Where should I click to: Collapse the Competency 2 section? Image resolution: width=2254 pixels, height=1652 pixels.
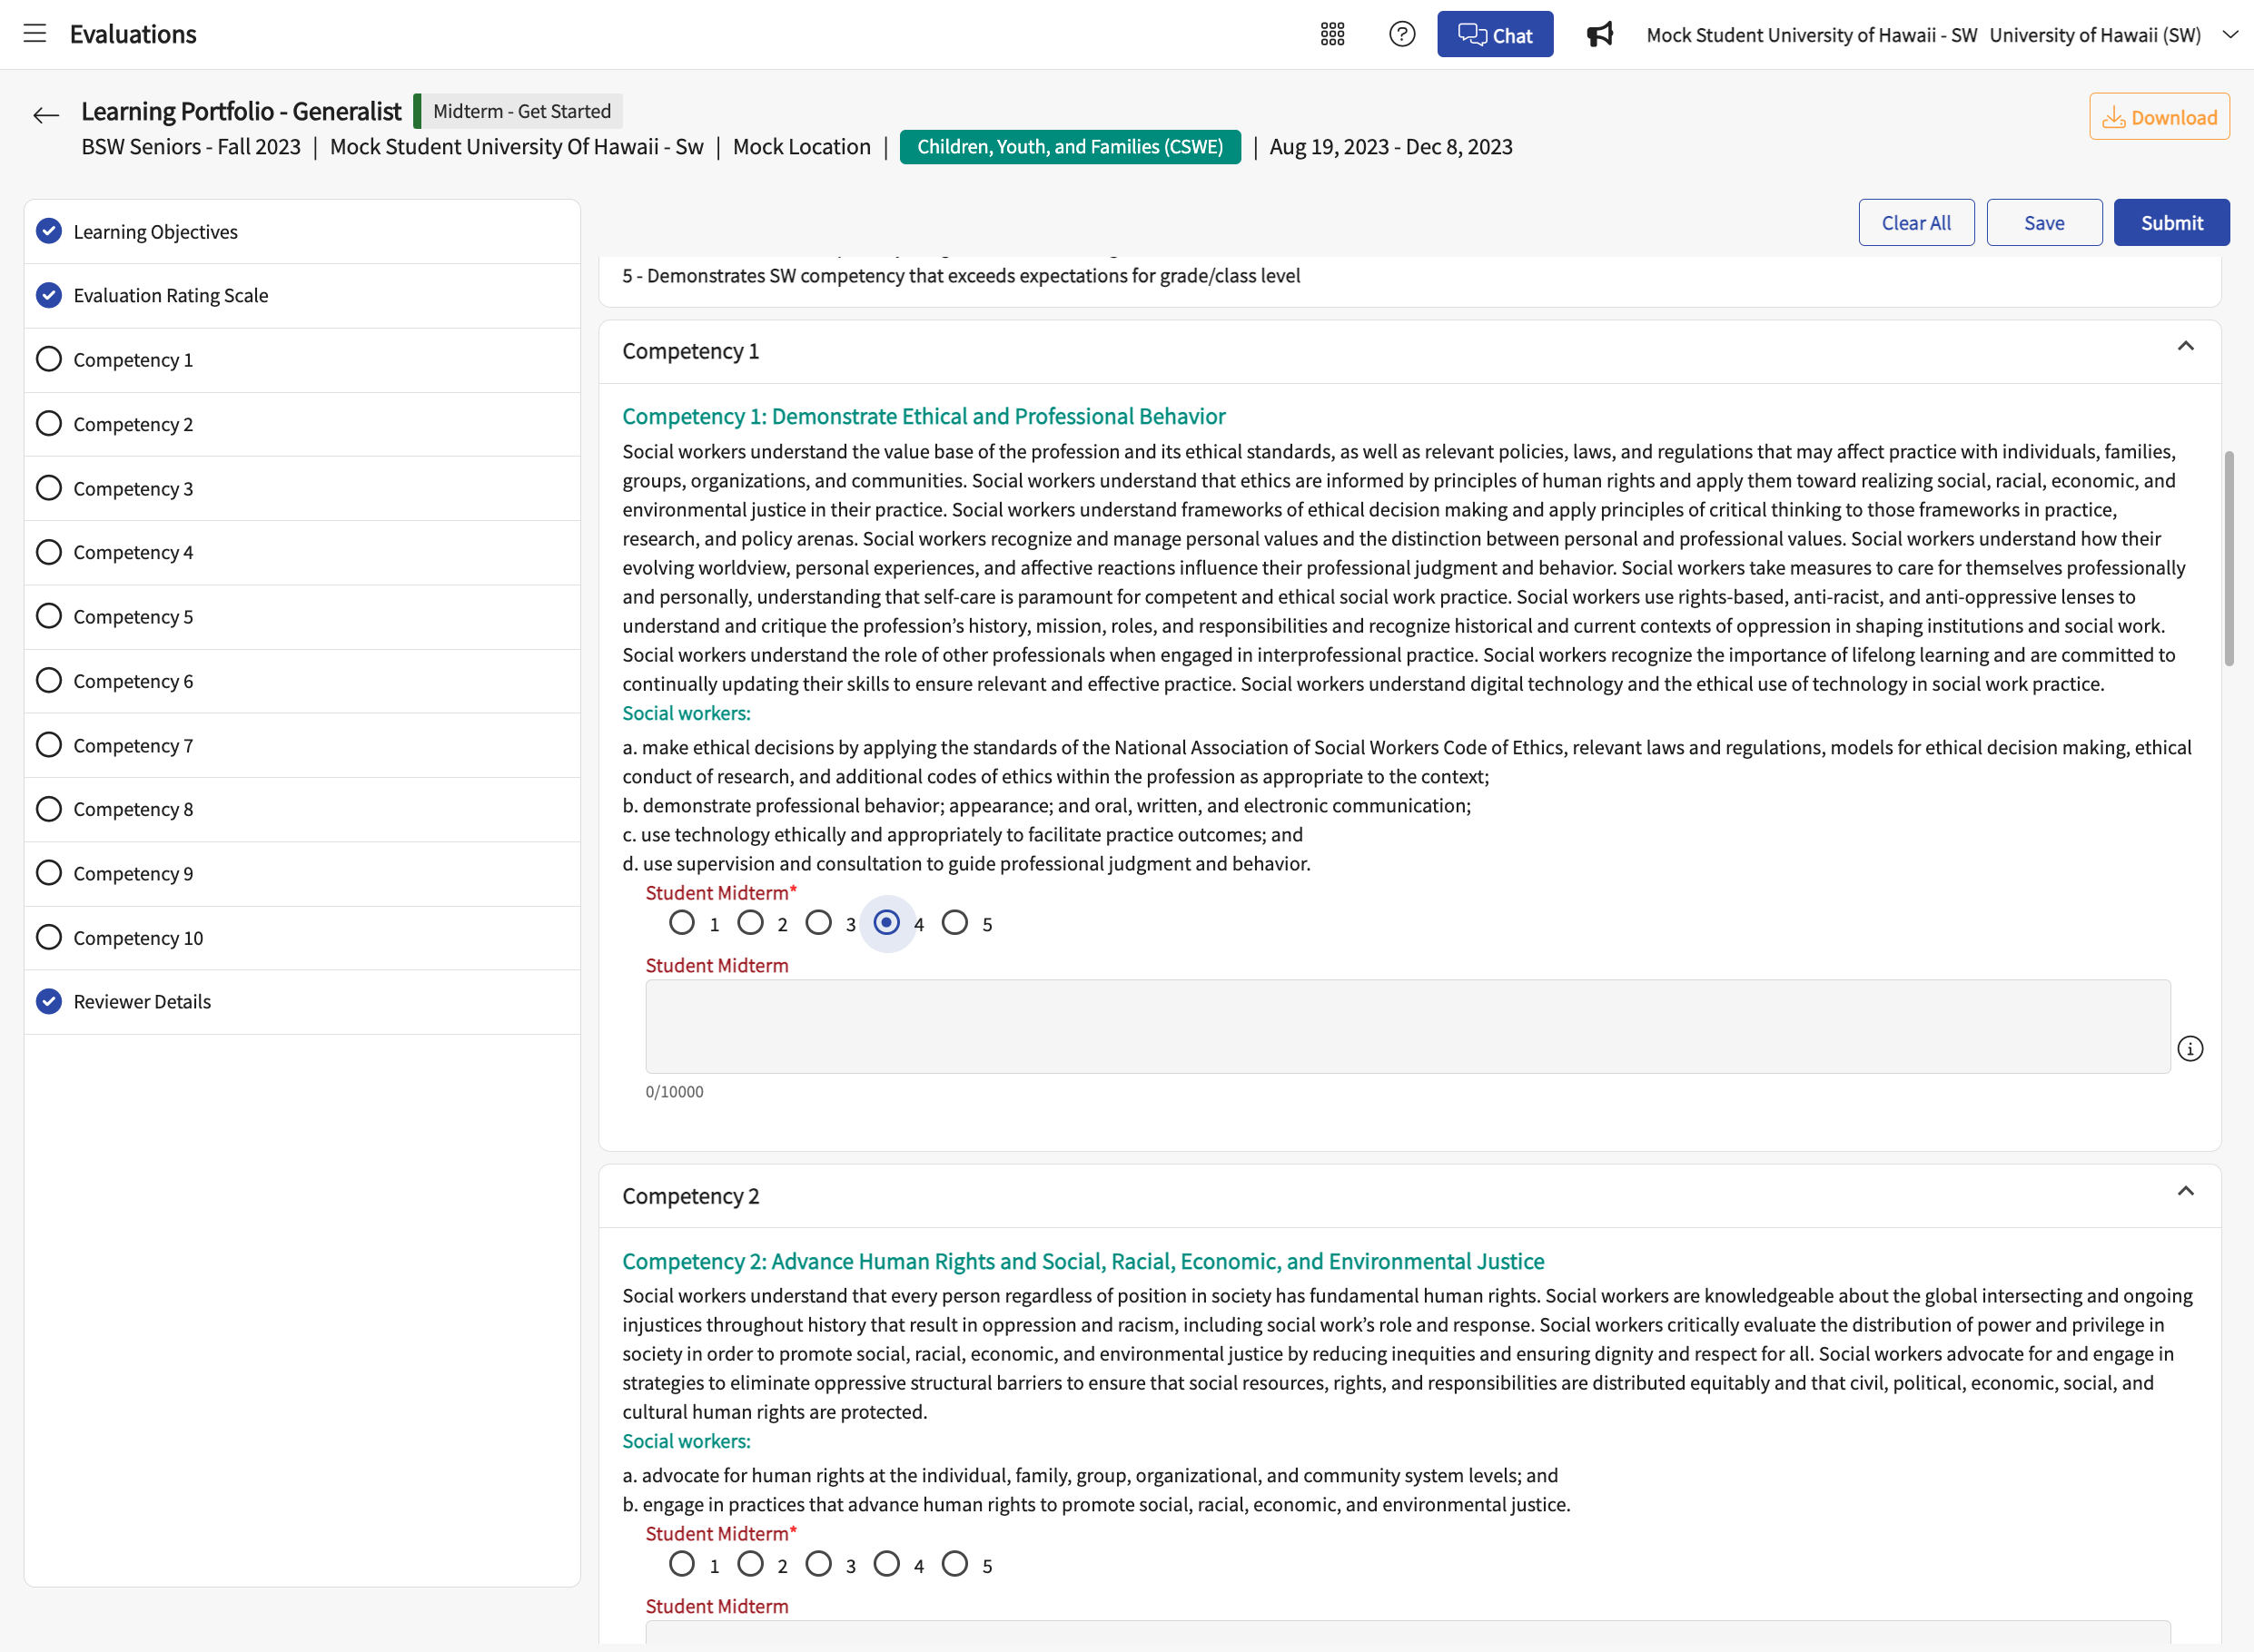click(2185, 1191)
